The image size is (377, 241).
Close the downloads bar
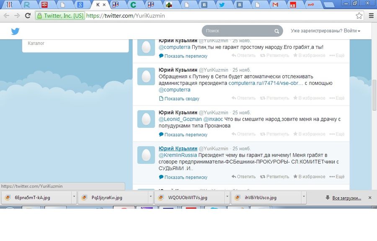(369, 198)
